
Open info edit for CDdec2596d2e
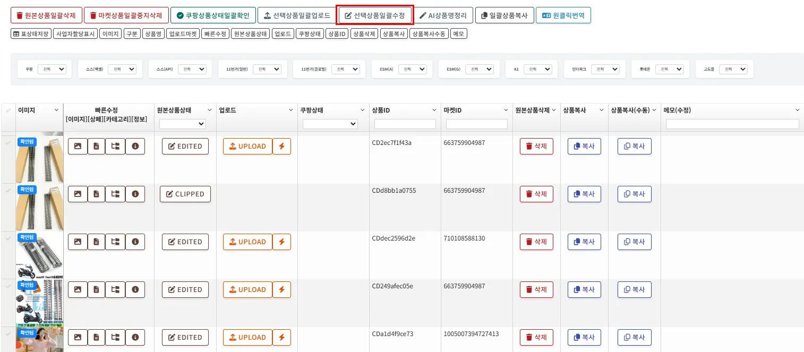click(x=135, y=242)
